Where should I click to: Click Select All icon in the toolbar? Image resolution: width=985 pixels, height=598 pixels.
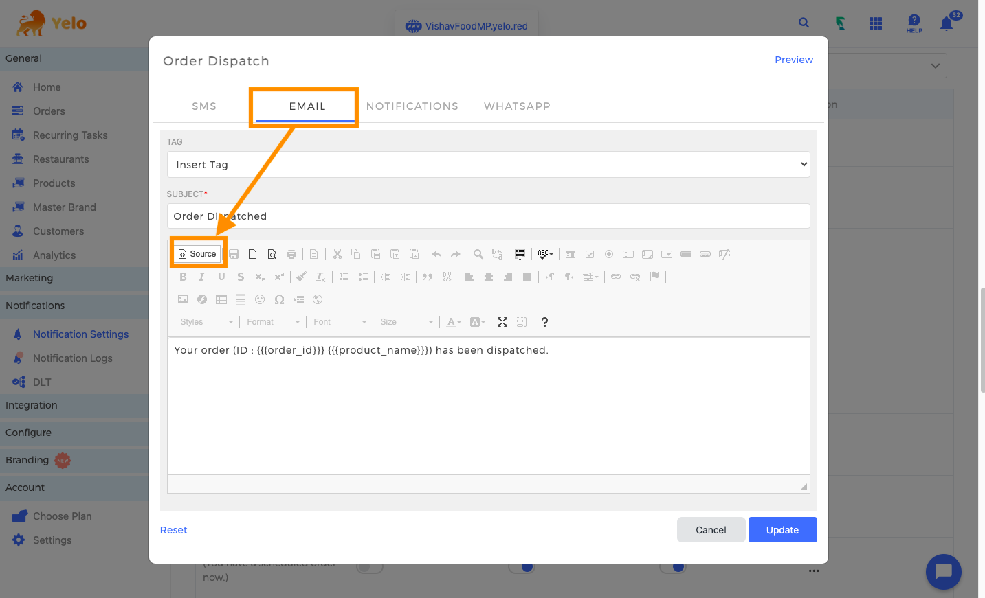(520, 254)
